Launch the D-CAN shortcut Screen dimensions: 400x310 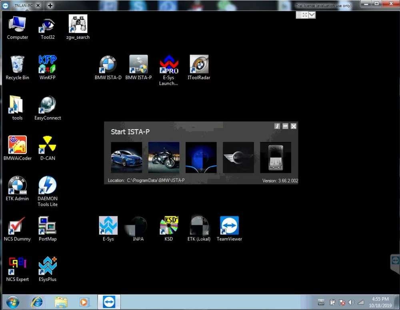pyautogui.click(x=48, y=148)
